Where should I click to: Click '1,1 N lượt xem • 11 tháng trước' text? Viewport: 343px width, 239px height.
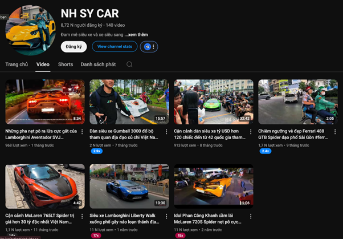click(x=32, y=230)
